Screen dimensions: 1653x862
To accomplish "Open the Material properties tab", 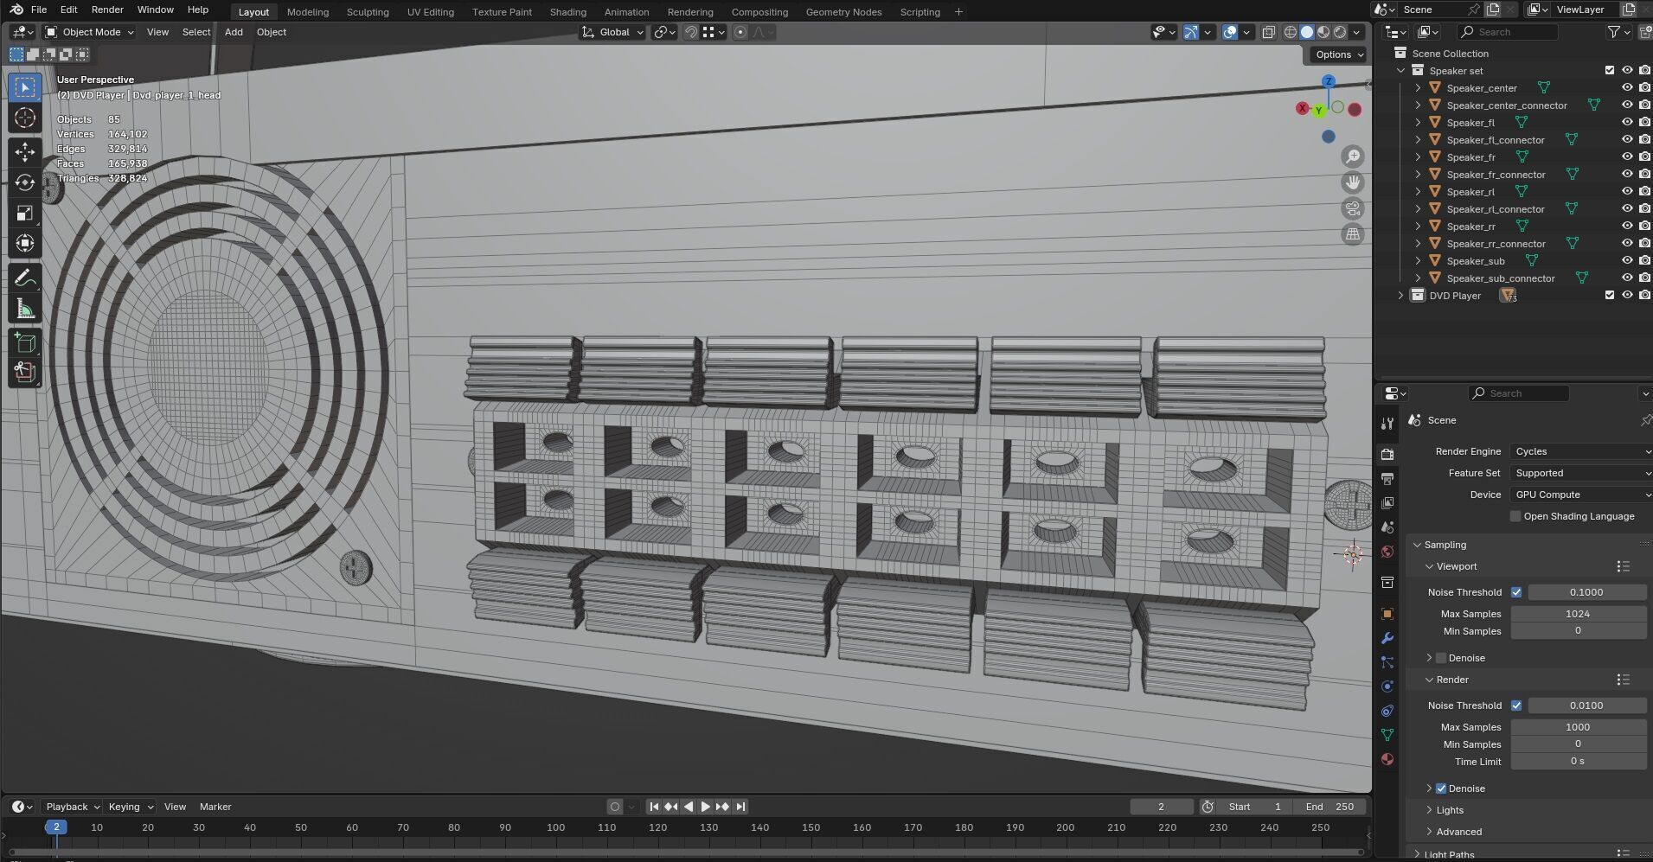I will [x=1387, y=759].
